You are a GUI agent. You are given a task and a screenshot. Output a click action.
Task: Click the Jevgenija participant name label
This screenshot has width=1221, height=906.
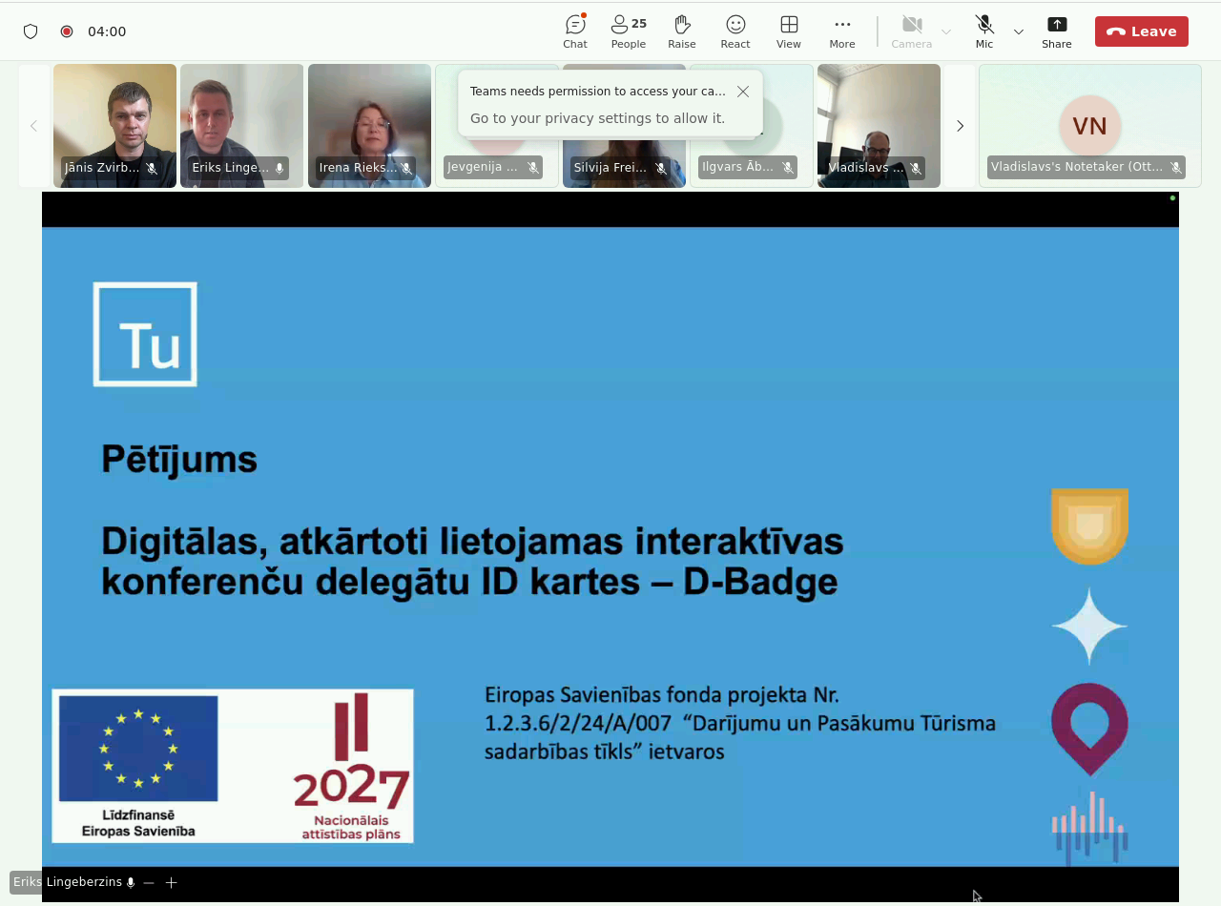(483, 168)
